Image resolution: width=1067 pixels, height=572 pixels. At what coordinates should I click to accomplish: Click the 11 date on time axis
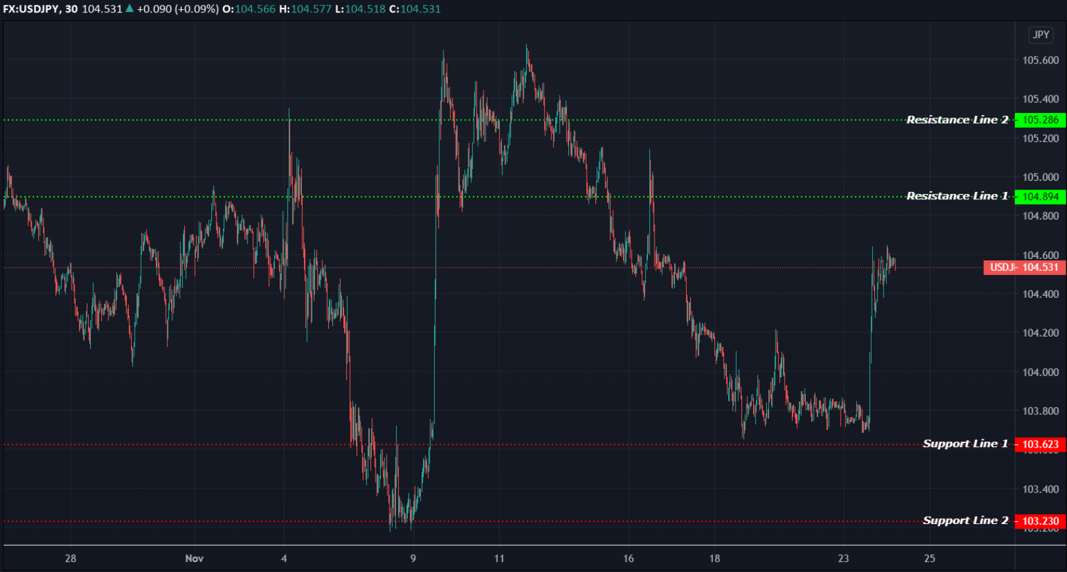(x=499, y=558)
